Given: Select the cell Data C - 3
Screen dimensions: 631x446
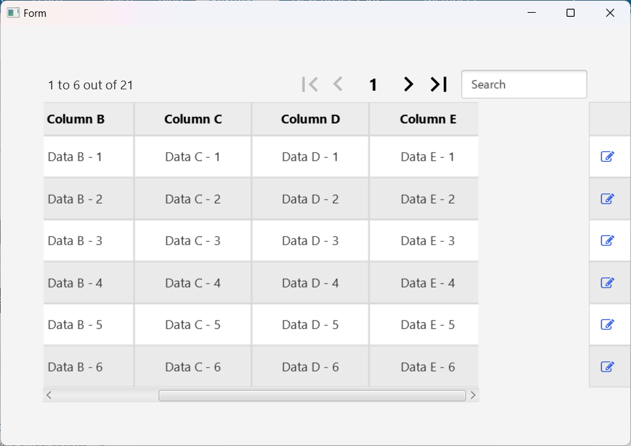Looking at the screenshot, I should tap(193, 240).
